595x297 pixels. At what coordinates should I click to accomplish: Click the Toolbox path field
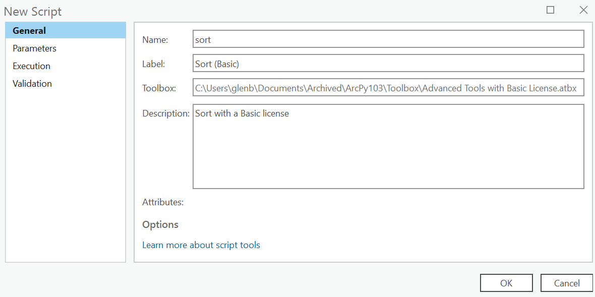[388, 88]
